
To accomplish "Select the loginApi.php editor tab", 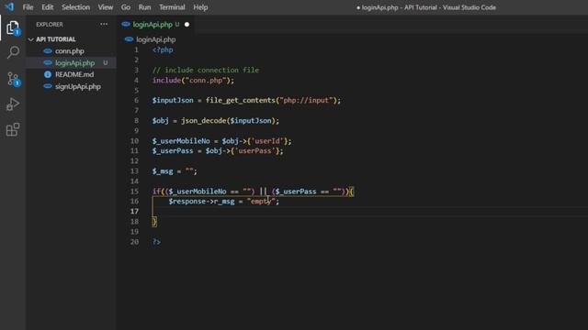I will (155, 25).
